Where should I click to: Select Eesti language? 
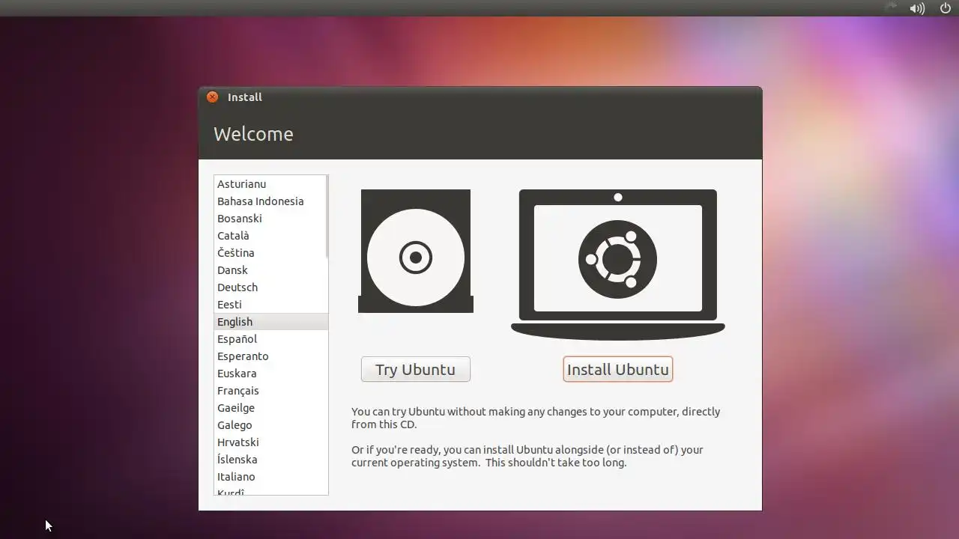coord(270,305)
